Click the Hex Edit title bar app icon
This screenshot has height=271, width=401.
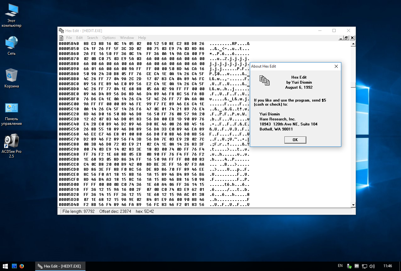[61, 30]
